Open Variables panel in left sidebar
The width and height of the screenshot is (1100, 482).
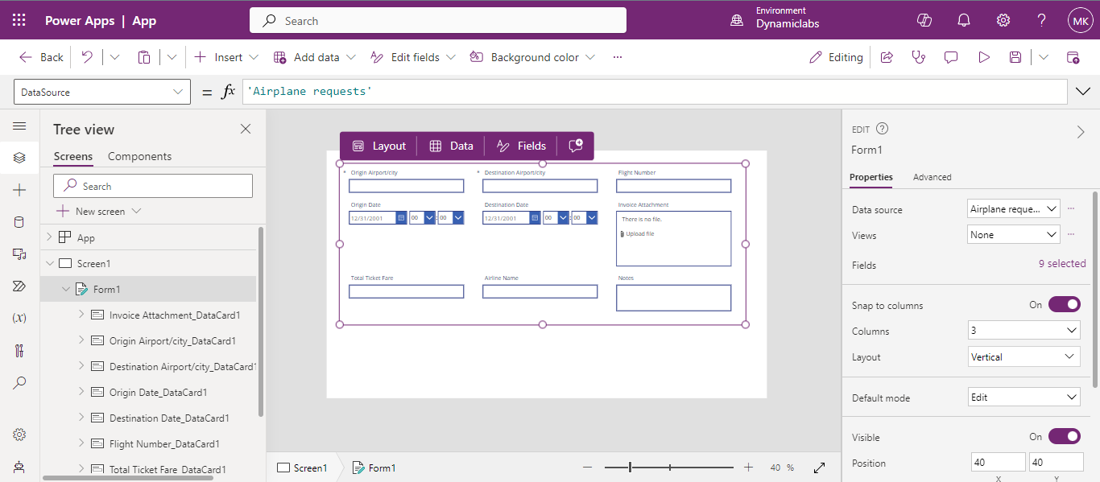19,318
